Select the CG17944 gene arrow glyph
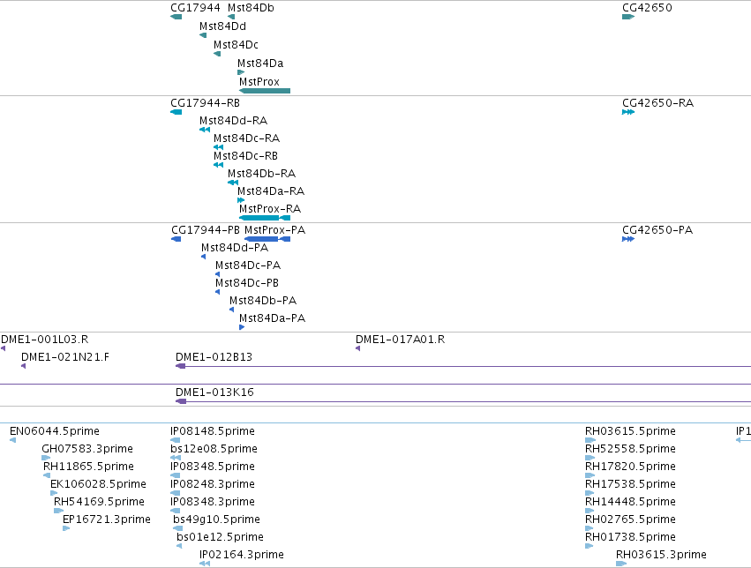The width and height of the screenshot is (751, 568). click(x=176, y=17)
